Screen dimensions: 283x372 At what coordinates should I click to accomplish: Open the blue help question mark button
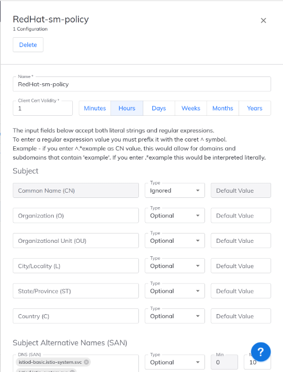[261, 352]
